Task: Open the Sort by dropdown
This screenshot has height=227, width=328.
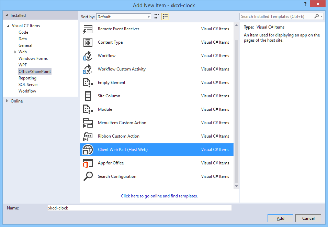Action: point(124,17)
